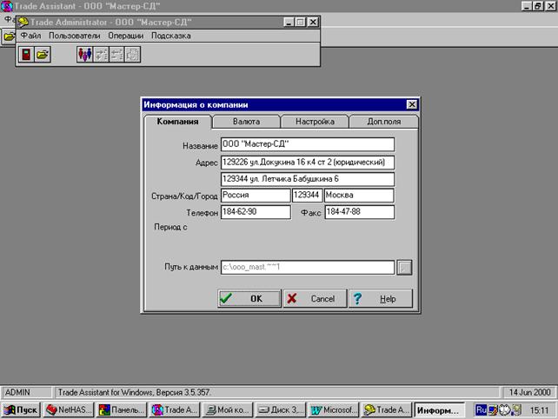Switch to the Настройка tab

coord(315,122)
